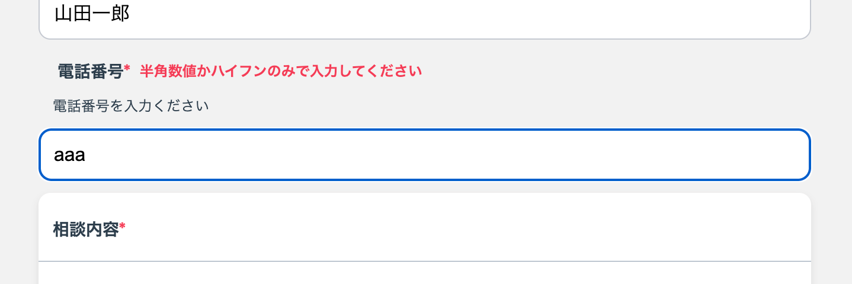Select the red phone validation error message
Screen dimensions: 852x284
(281, 72)
